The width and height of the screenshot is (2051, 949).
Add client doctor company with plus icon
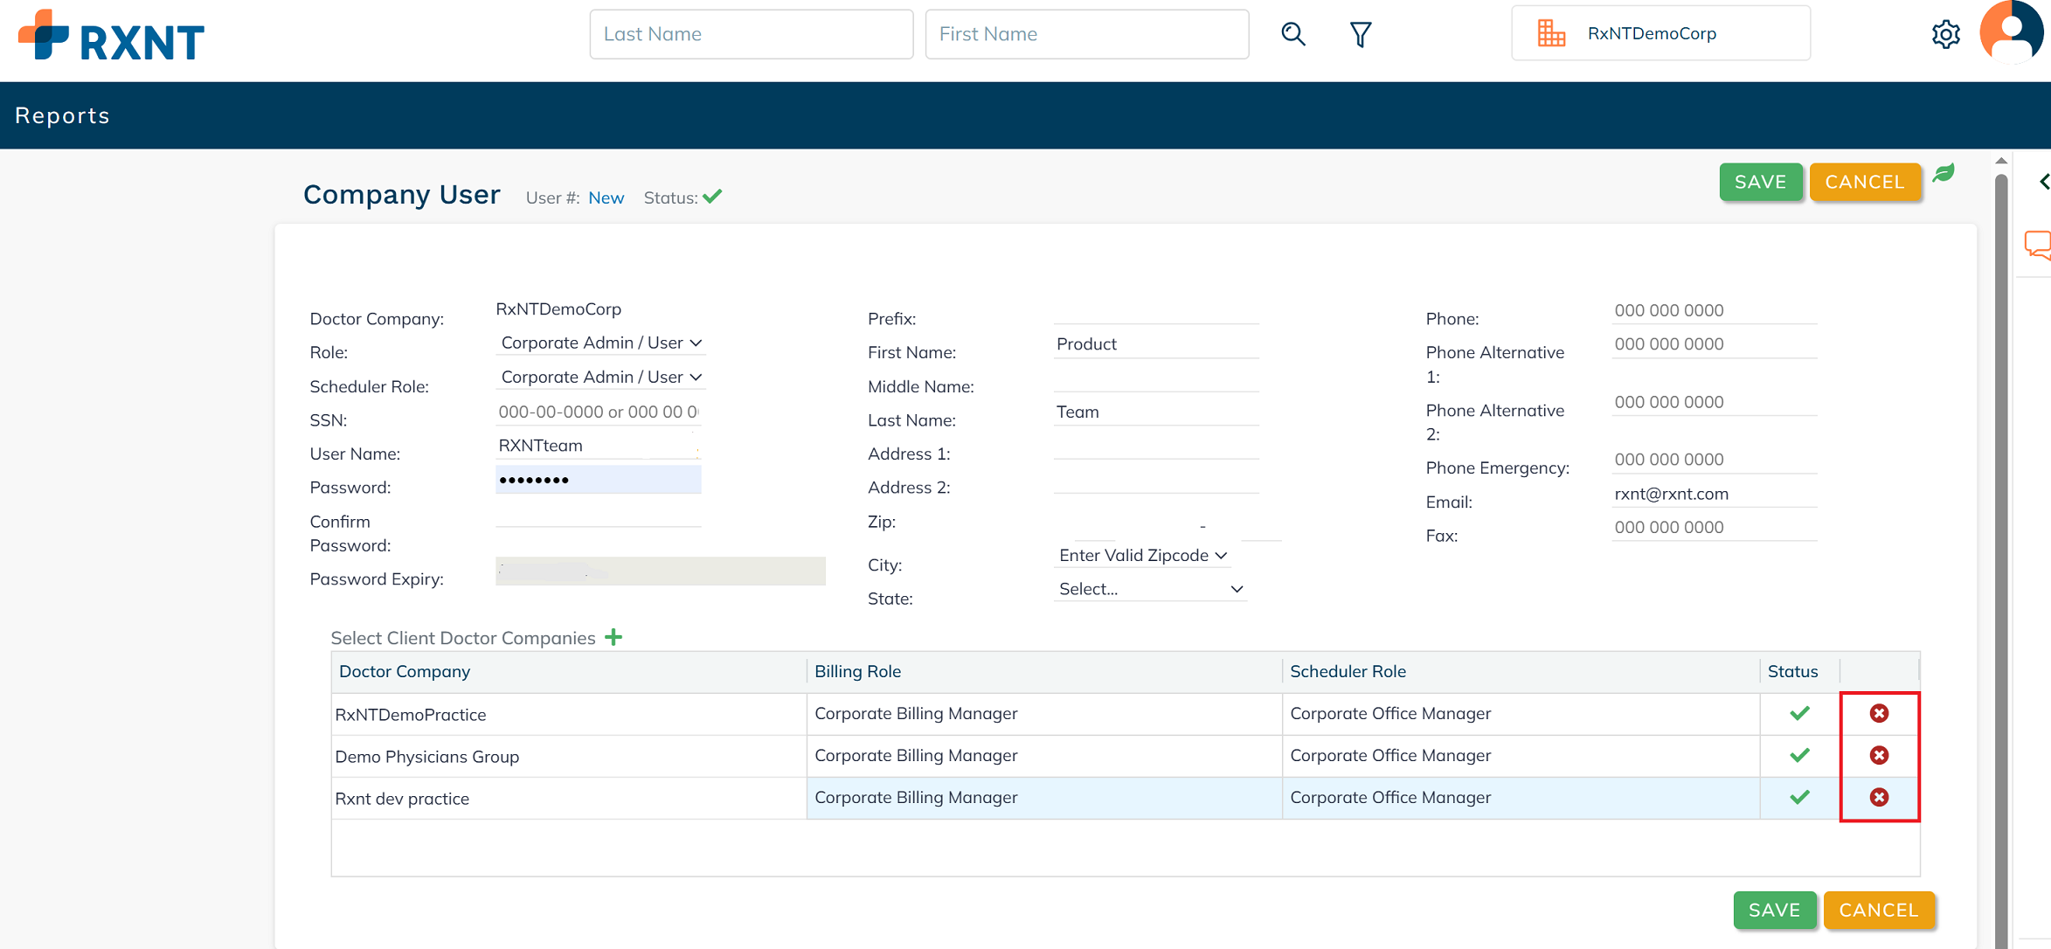(x=613, y=637)
